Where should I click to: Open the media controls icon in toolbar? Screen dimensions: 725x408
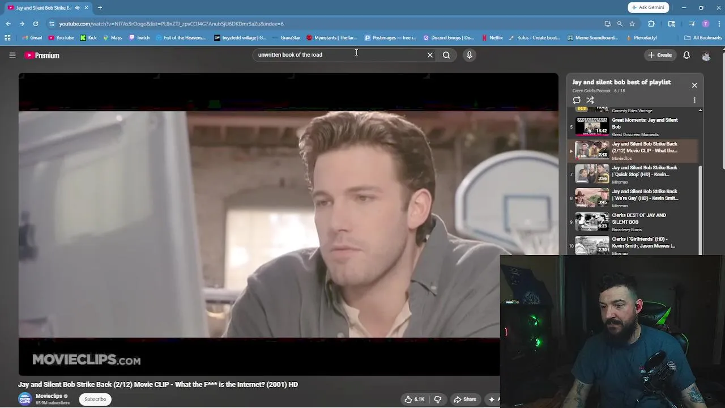[692, 24]
